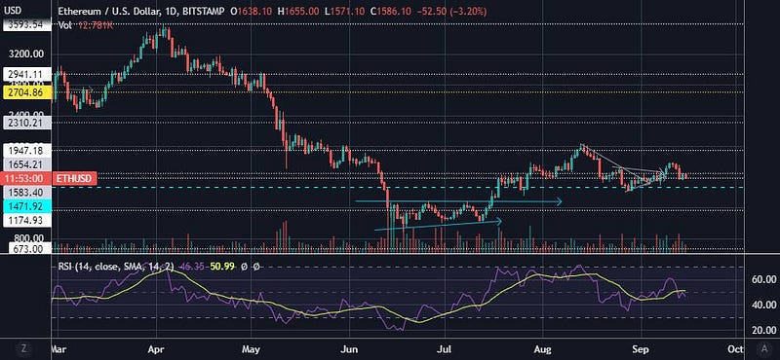This screenshot has width=780, height=360.
Task: Click the H1655.00 high price value
Action: (x=298, y=11)
